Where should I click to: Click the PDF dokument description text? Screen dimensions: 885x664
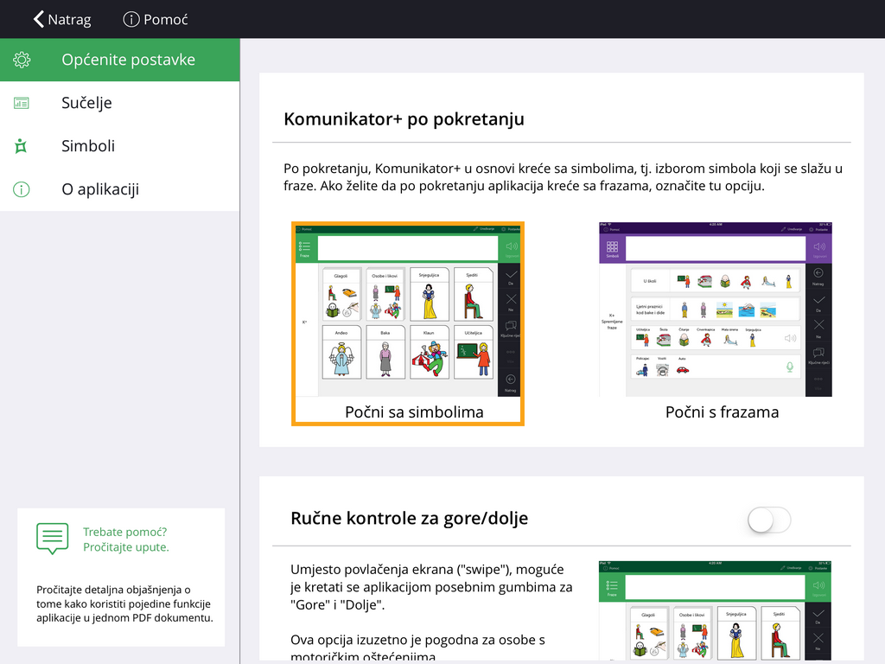pyautogui.click(x=124, y=603)
